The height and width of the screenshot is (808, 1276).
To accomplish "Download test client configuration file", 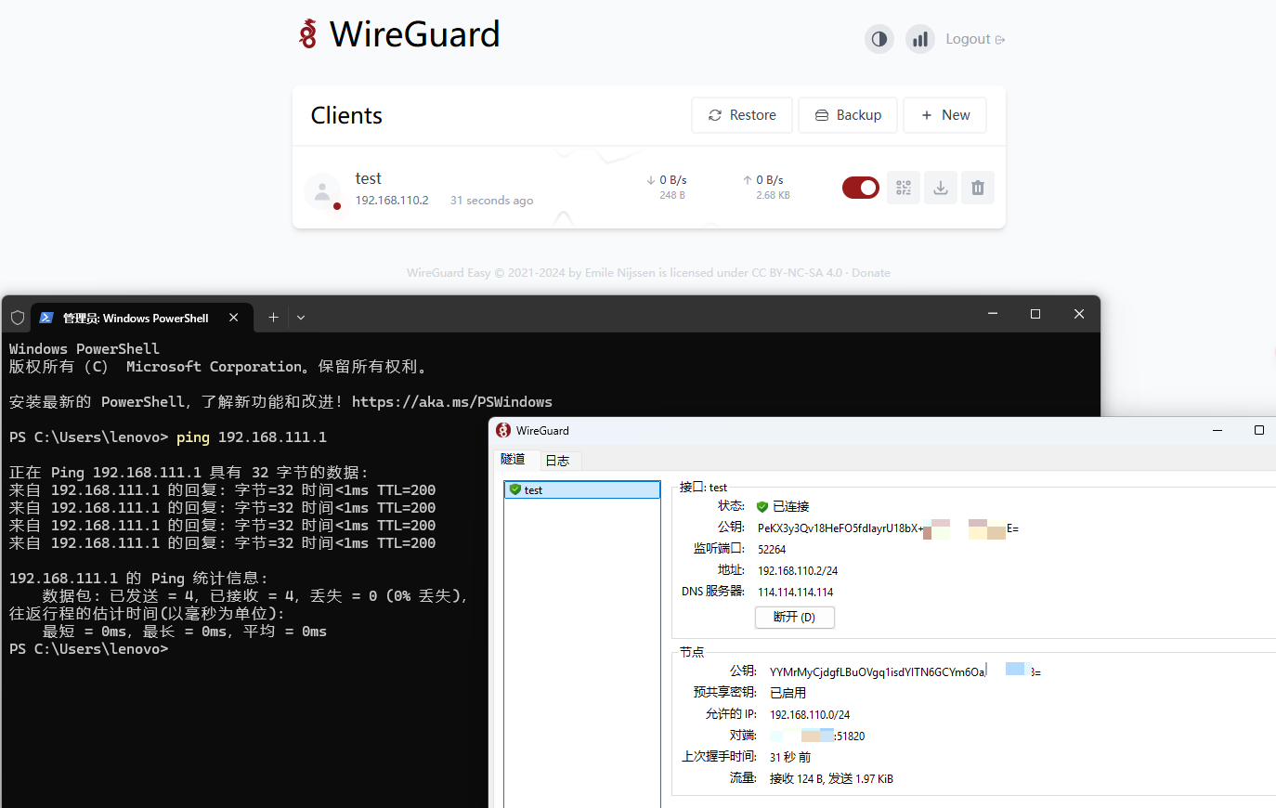I will [940, 188].
